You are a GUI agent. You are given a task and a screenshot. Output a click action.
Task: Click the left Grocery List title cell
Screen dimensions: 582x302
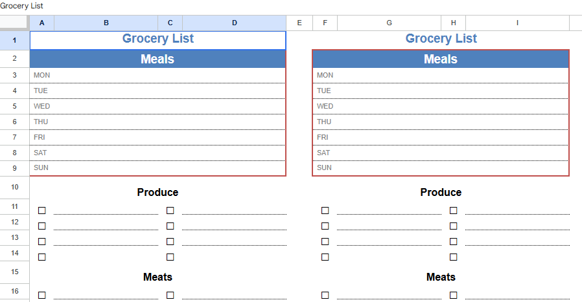[157, 39]
